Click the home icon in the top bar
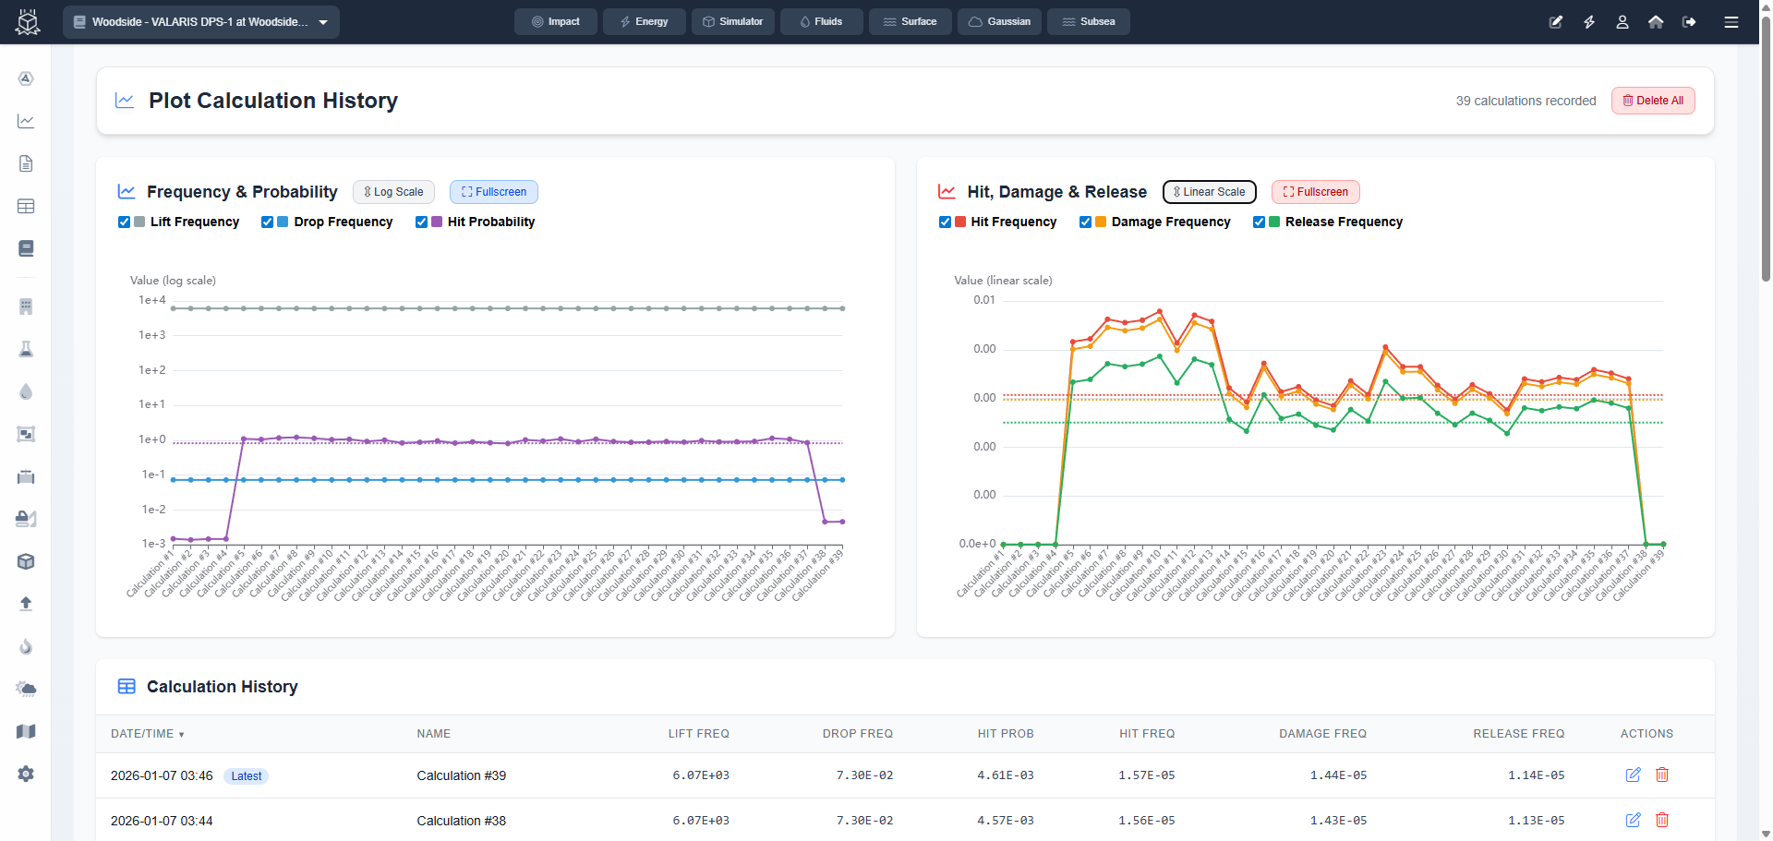 (1656, 22)
